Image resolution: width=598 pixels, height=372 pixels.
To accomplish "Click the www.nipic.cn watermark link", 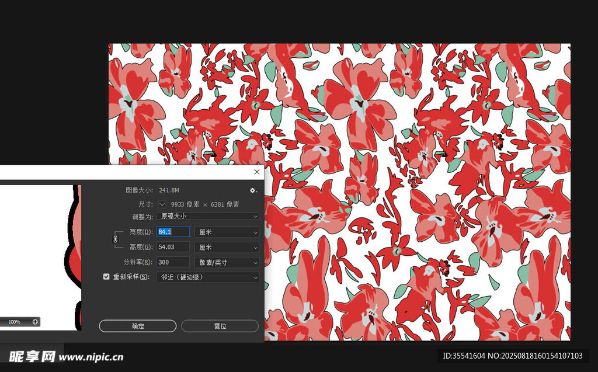I will coord(91,357).
